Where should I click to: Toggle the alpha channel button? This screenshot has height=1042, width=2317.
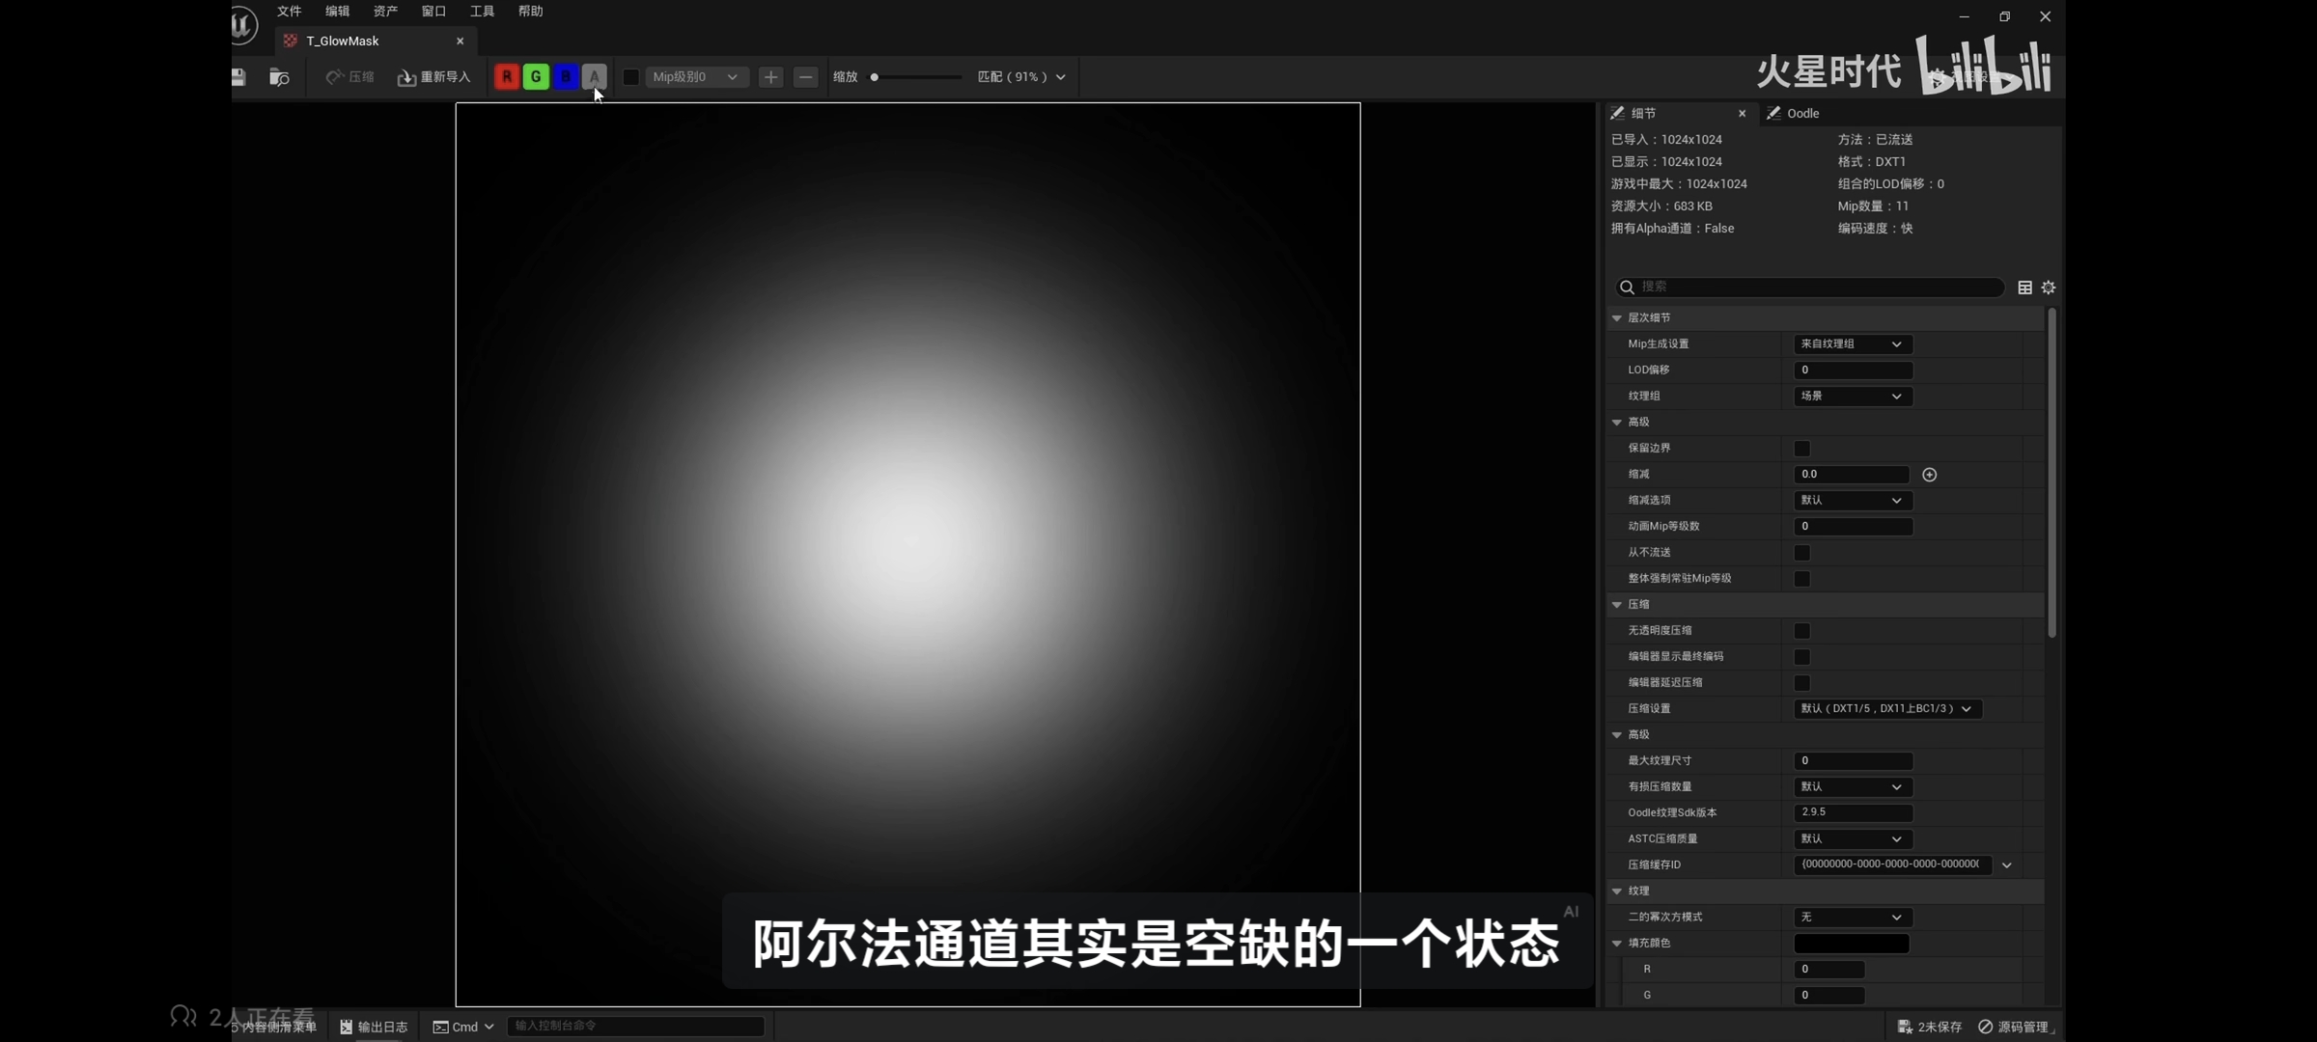[x=595, y=77]
